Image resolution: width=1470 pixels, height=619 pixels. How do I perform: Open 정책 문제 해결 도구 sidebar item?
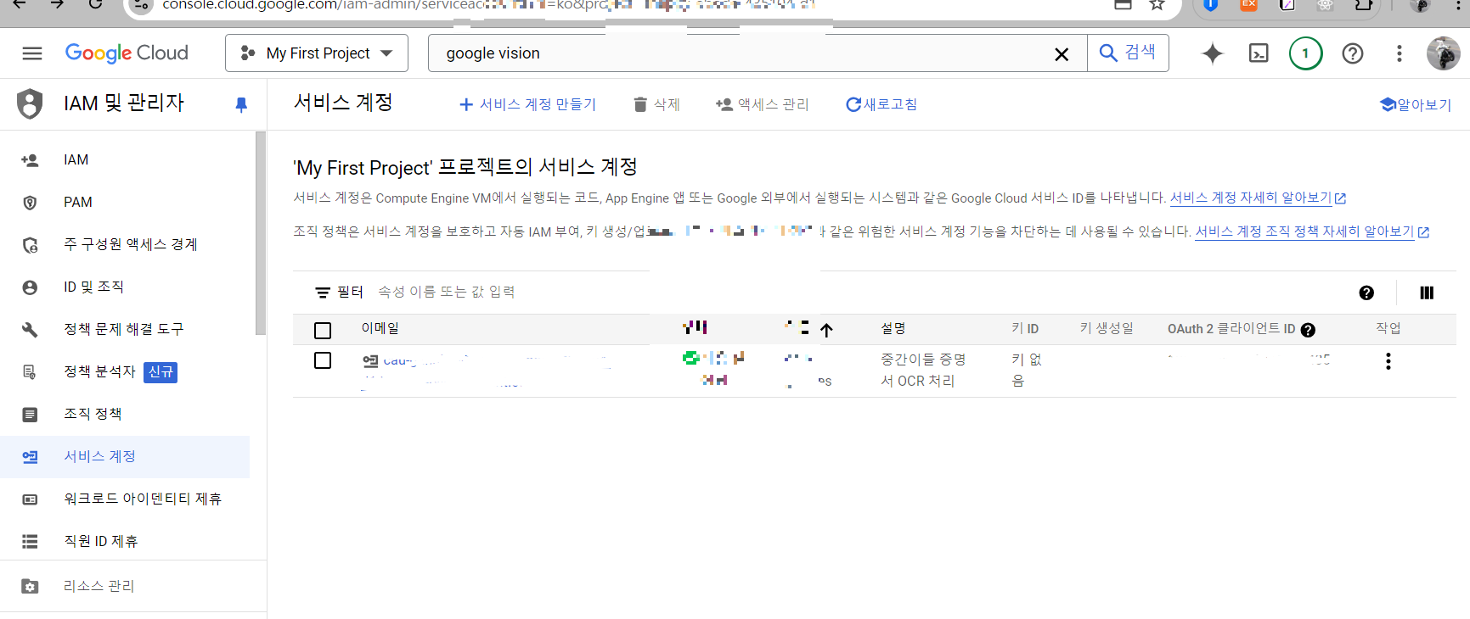coord(126,329)
